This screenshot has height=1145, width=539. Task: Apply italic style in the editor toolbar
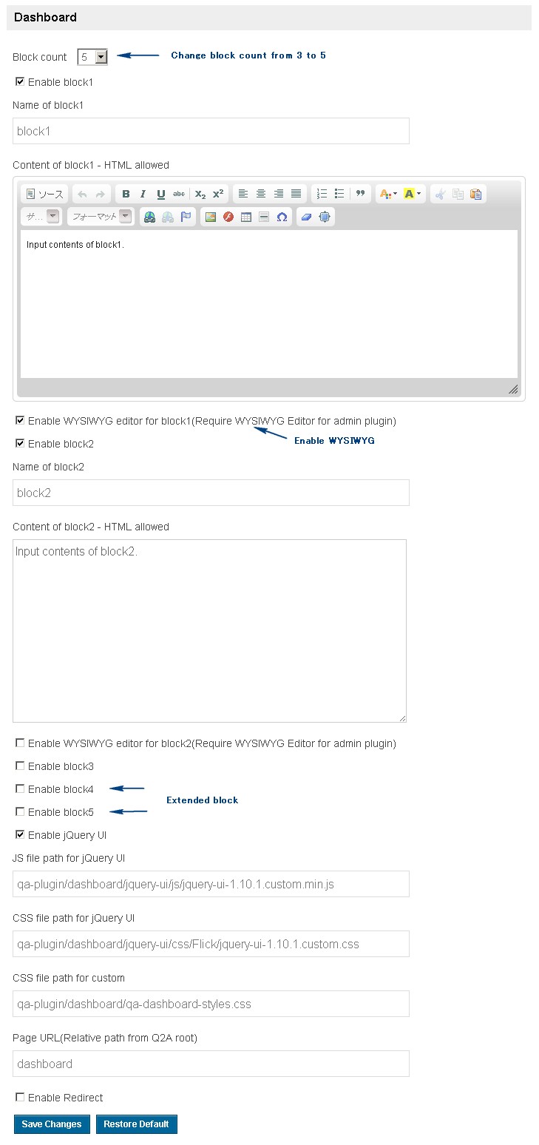tap(143, 194)
